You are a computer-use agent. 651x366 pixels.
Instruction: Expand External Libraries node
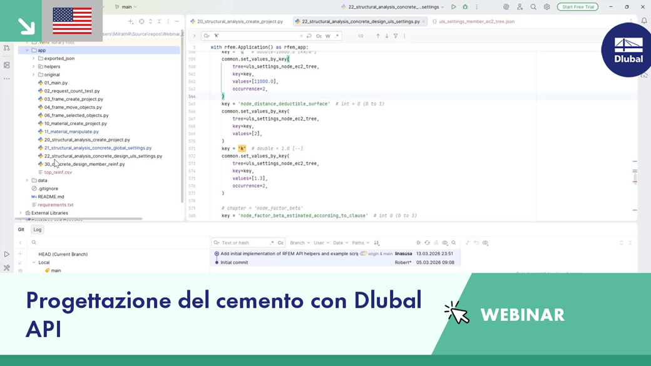click(x=21, y=213)
